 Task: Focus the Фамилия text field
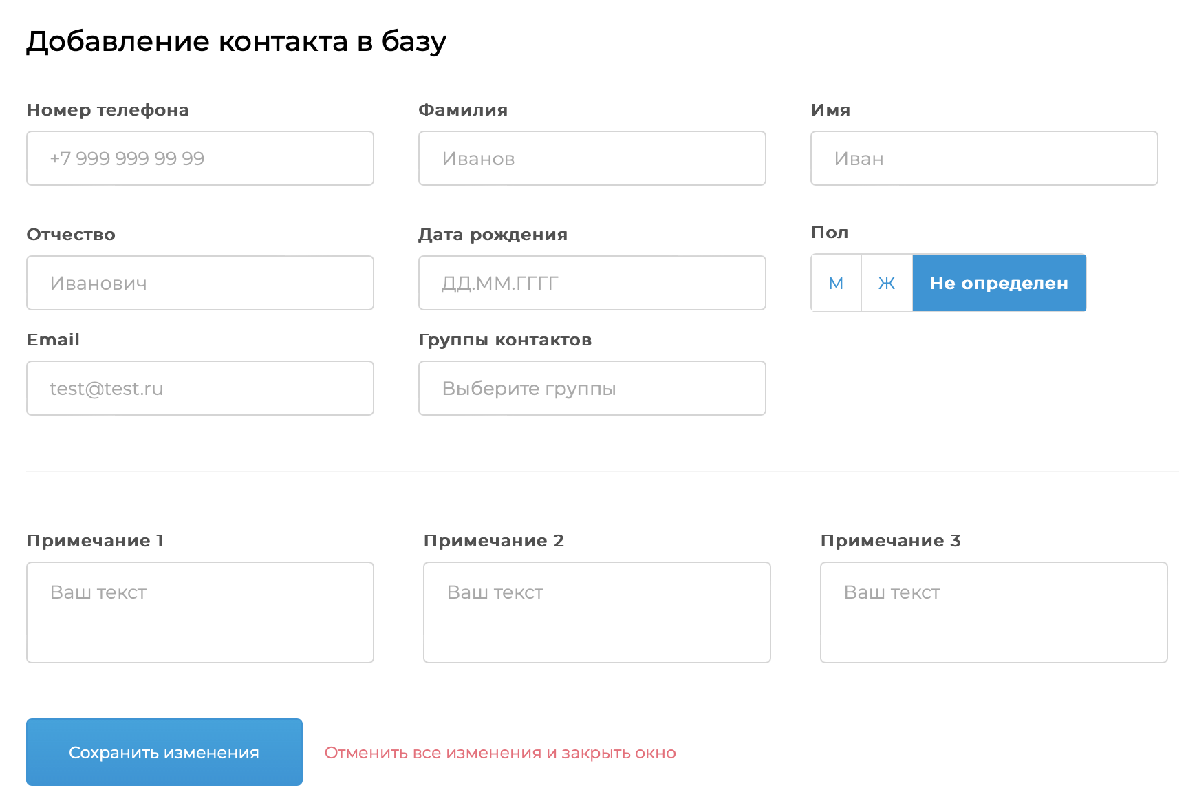click(x=592, y=158)
